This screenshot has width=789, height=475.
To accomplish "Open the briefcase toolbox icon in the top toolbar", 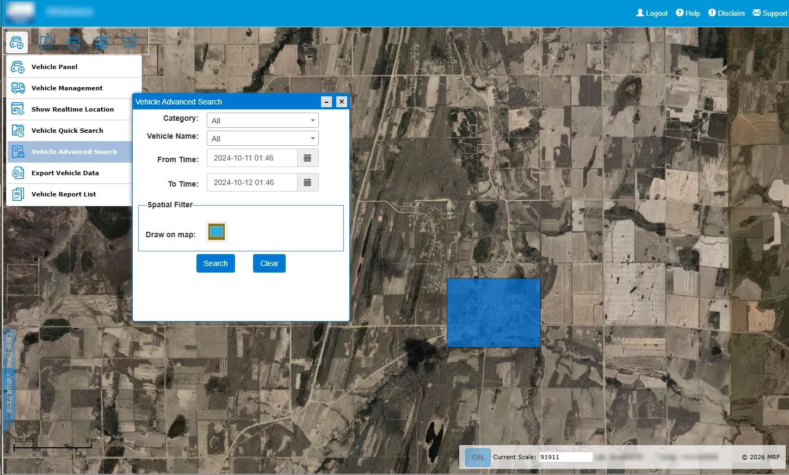I will (74, 42).
